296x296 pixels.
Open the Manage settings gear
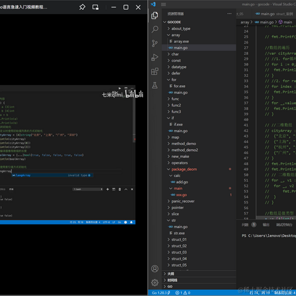coord(155,282)
